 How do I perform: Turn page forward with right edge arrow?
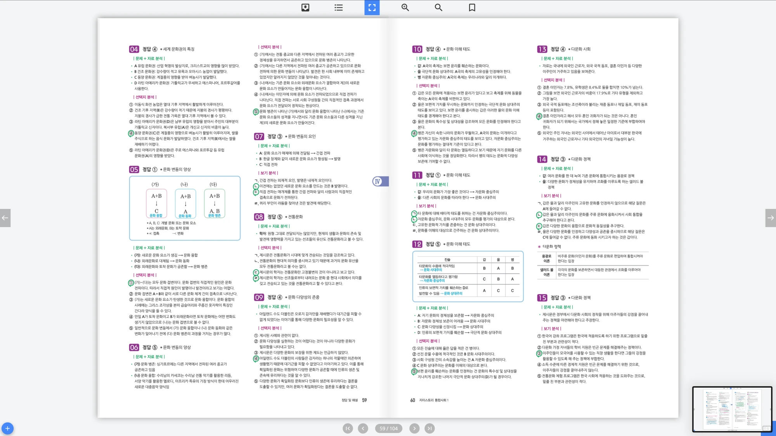coord(771,218)
